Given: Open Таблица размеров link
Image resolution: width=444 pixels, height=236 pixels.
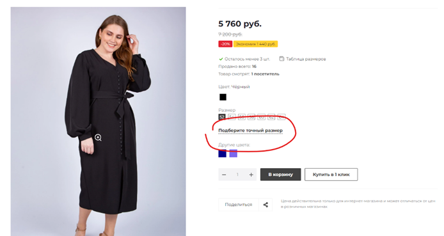Looking at the screenshot, I should [306, 59].
